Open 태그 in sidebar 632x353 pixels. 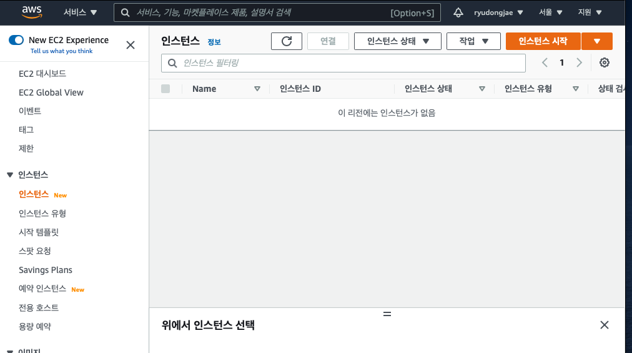[x=26, y=129]
